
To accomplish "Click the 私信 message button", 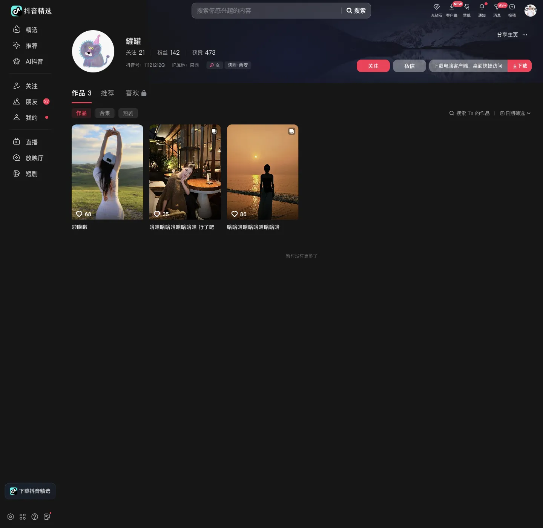I will coord(410,66).
